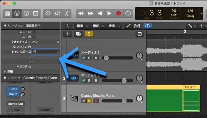Disable record on Classic Electric Piano track

[x=96, y=101]
